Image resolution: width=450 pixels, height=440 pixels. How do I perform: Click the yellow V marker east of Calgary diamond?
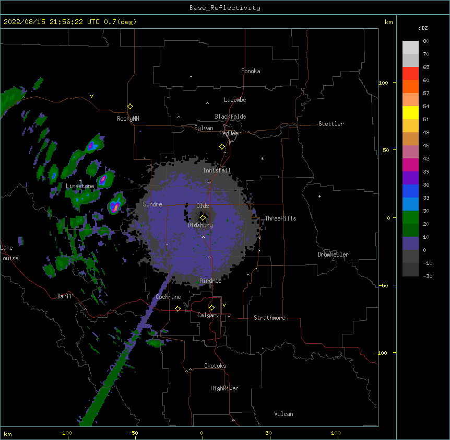coord(224,305)
